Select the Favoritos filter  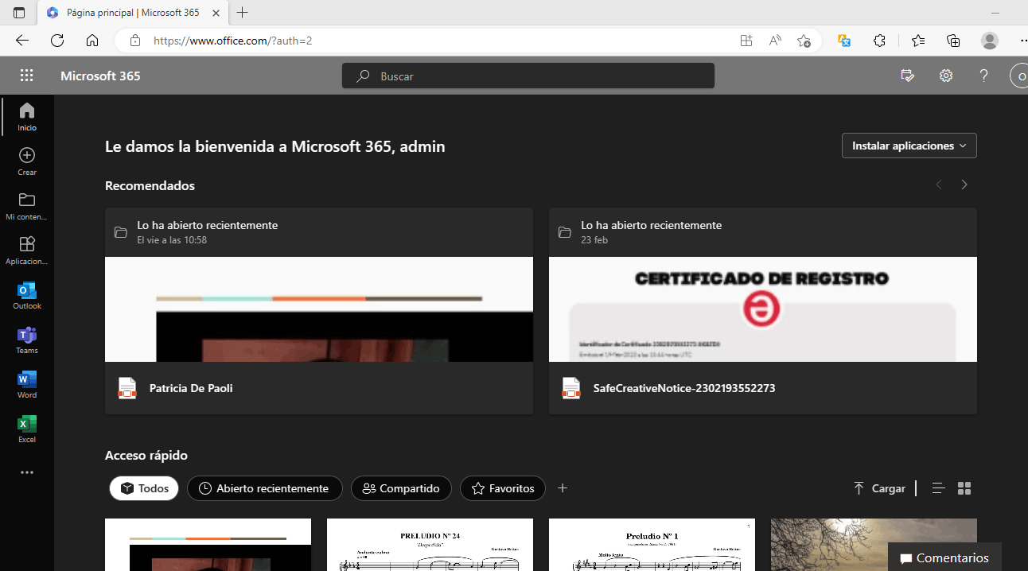click(x=503, y=488)
